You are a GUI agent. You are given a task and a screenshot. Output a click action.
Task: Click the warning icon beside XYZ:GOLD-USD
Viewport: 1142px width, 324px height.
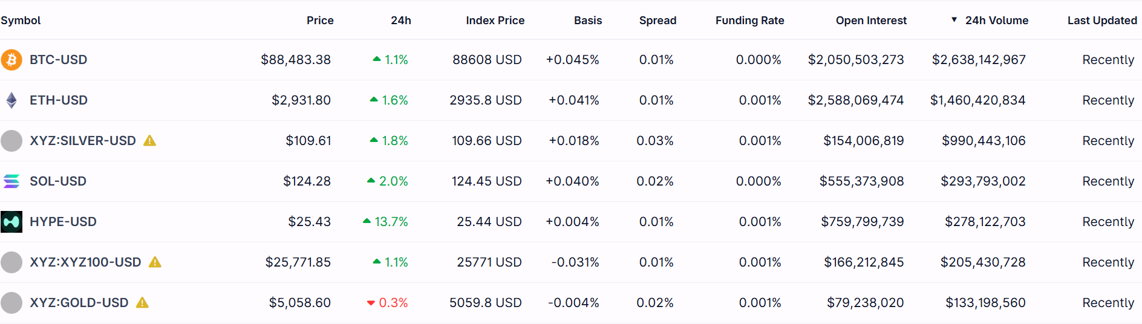coord(142,303)
